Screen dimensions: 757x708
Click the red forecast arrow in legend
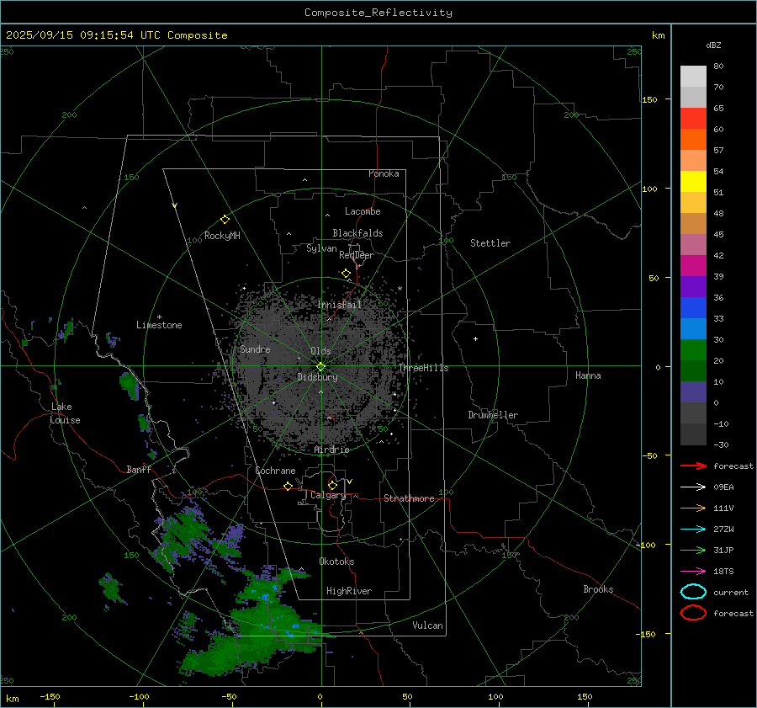coord(693,466)
